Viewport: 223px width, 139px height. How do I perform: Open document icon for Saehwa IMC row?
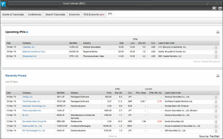[x=216, y=126]
